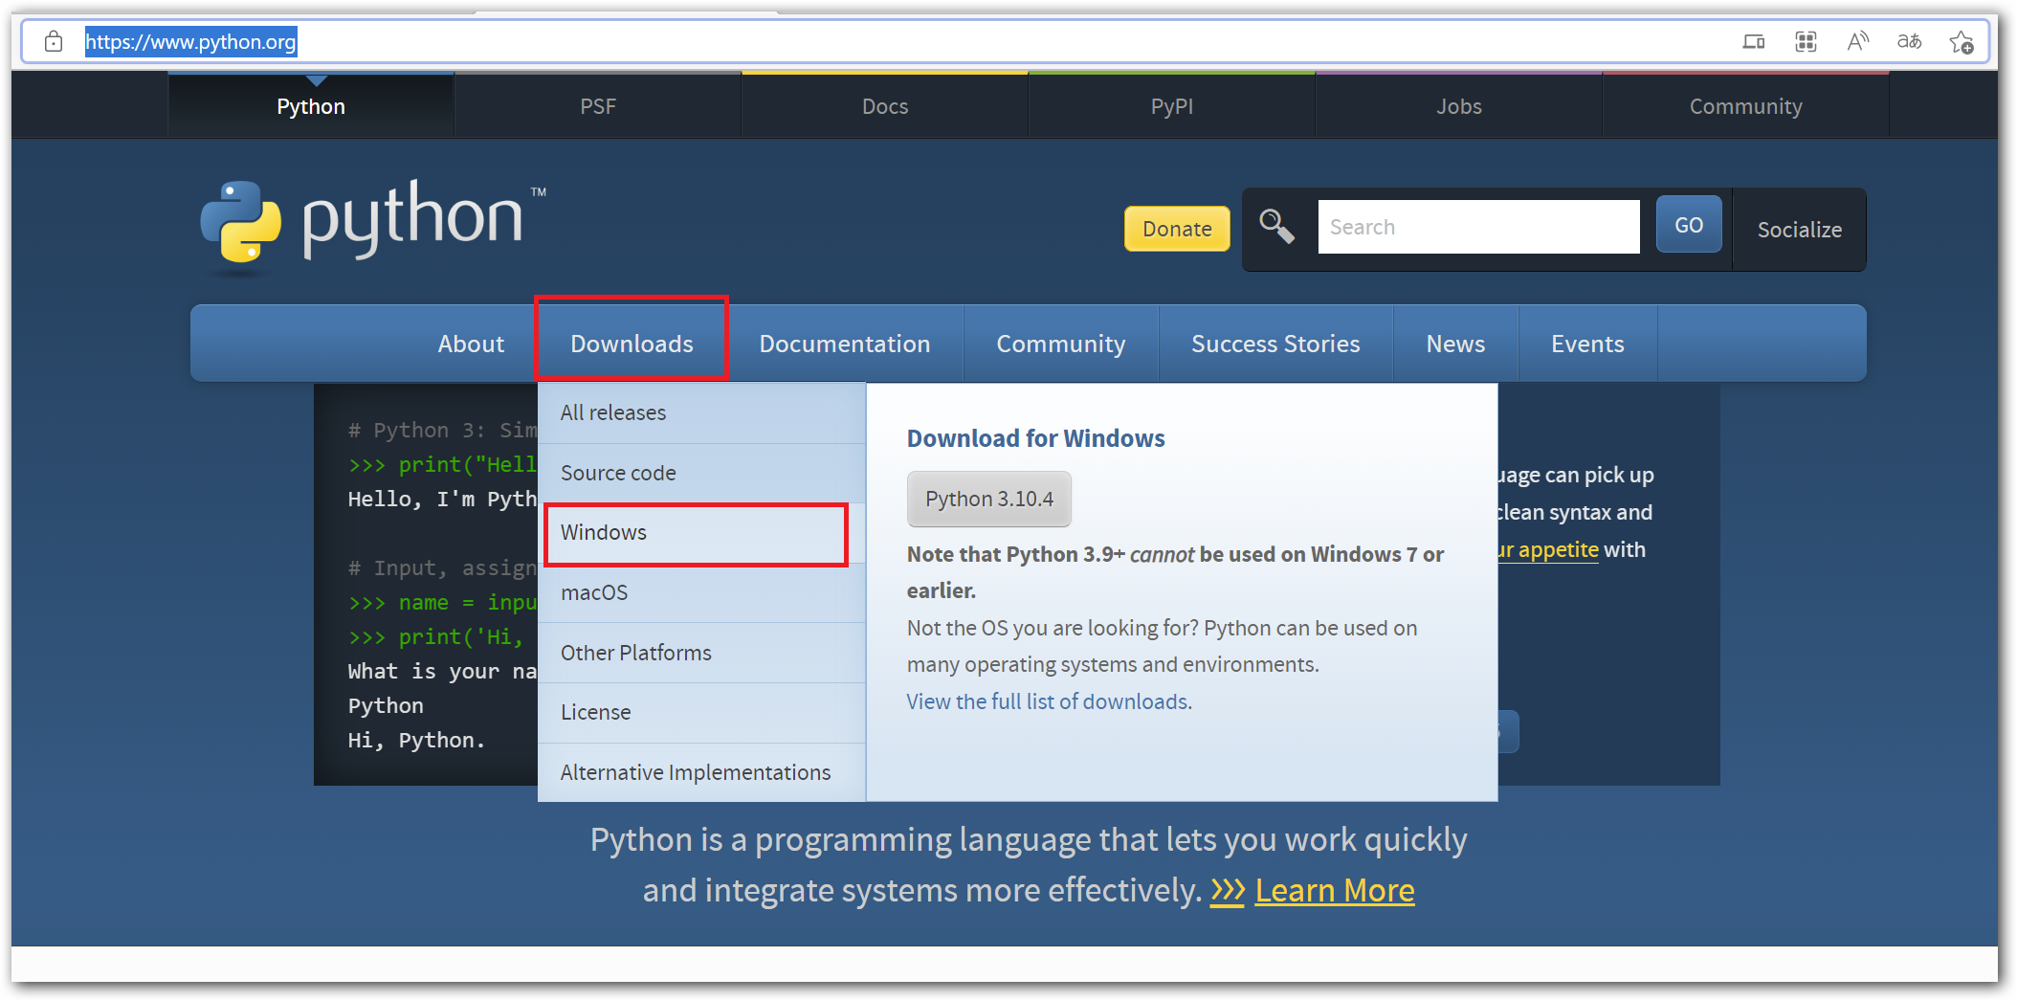Open the About navigation menu

(471, 344)
